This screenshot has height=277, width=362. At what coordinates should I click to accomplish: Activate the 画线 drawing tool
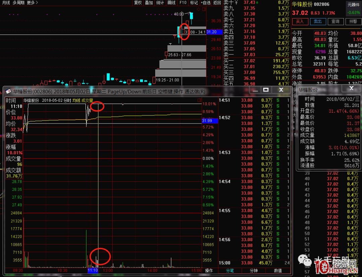(171, 3)
